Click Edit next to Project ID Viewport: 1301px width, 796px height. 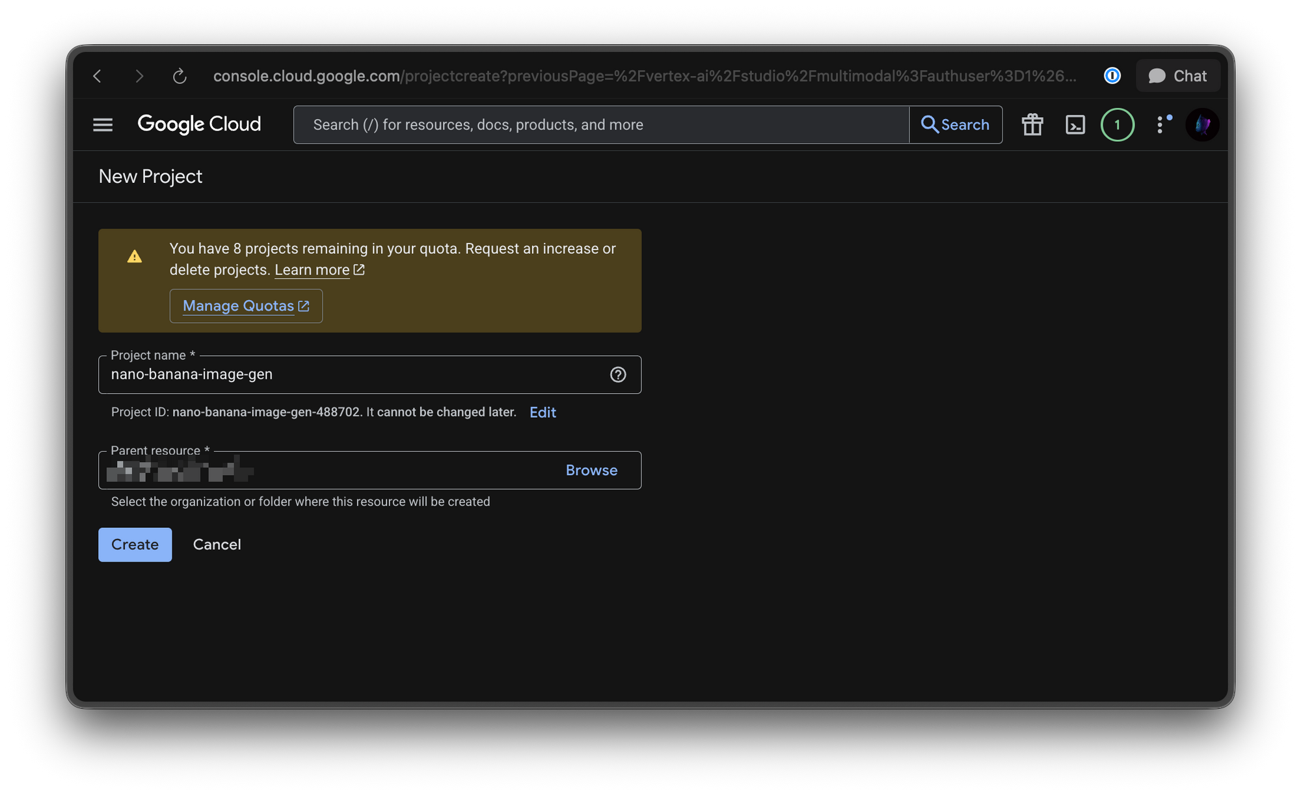pos(543,412)
